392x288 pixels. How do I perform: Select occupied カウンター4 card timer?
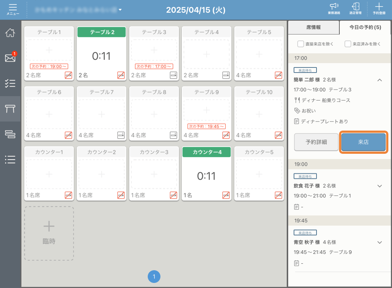(x=206, y=176)
